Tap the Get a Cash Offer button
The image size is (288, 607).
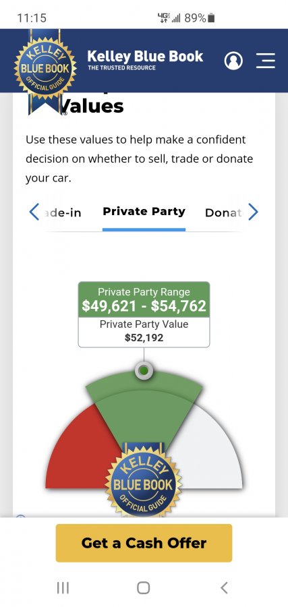click(x=144, y=543)
